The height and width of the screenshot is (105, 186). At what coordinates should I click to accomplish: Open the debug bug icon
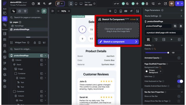(147, 4)
